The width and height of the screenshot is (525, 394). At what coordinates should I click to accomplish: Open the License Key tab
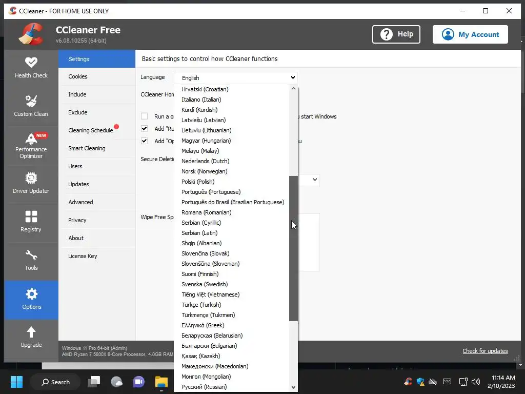[97, 256]
